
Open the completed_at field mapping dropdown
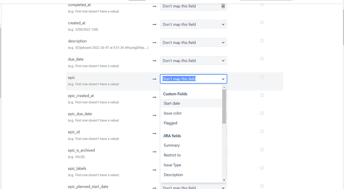tap(193, 6)
